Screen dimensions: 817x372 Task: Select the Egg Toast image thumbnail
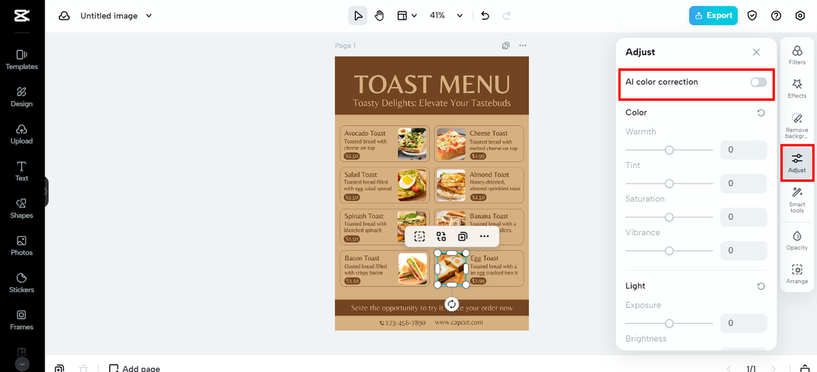452,269
